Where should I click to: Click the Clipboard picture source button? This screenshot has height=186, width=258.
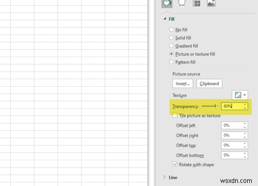[209, 83]
